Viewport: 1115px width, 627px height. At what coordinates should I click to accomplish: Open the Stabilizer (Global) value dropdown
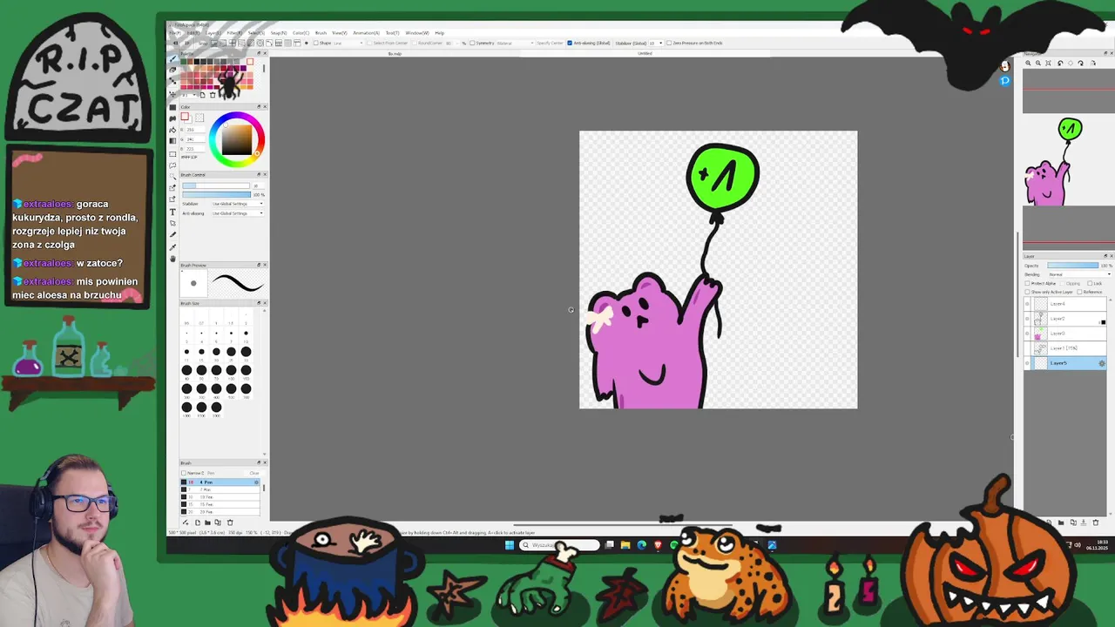click(x=656, y=43)
